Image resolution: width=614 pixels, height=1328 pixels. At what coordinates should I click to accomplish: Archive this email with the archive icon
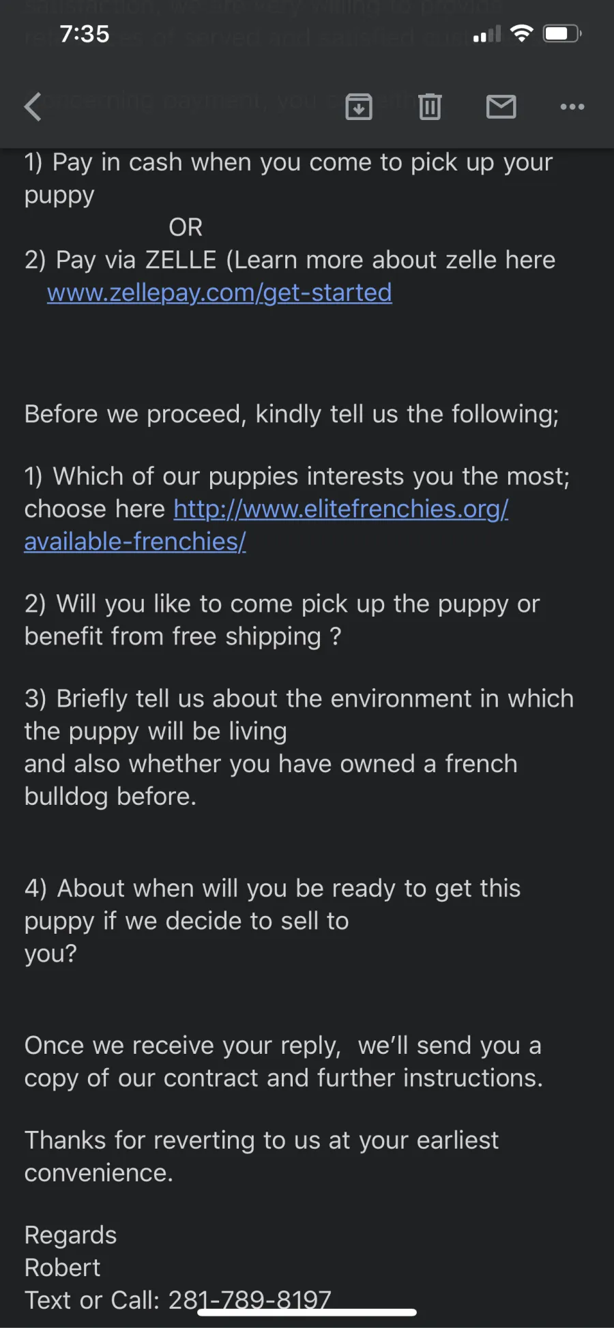click(x=359, y=106)
